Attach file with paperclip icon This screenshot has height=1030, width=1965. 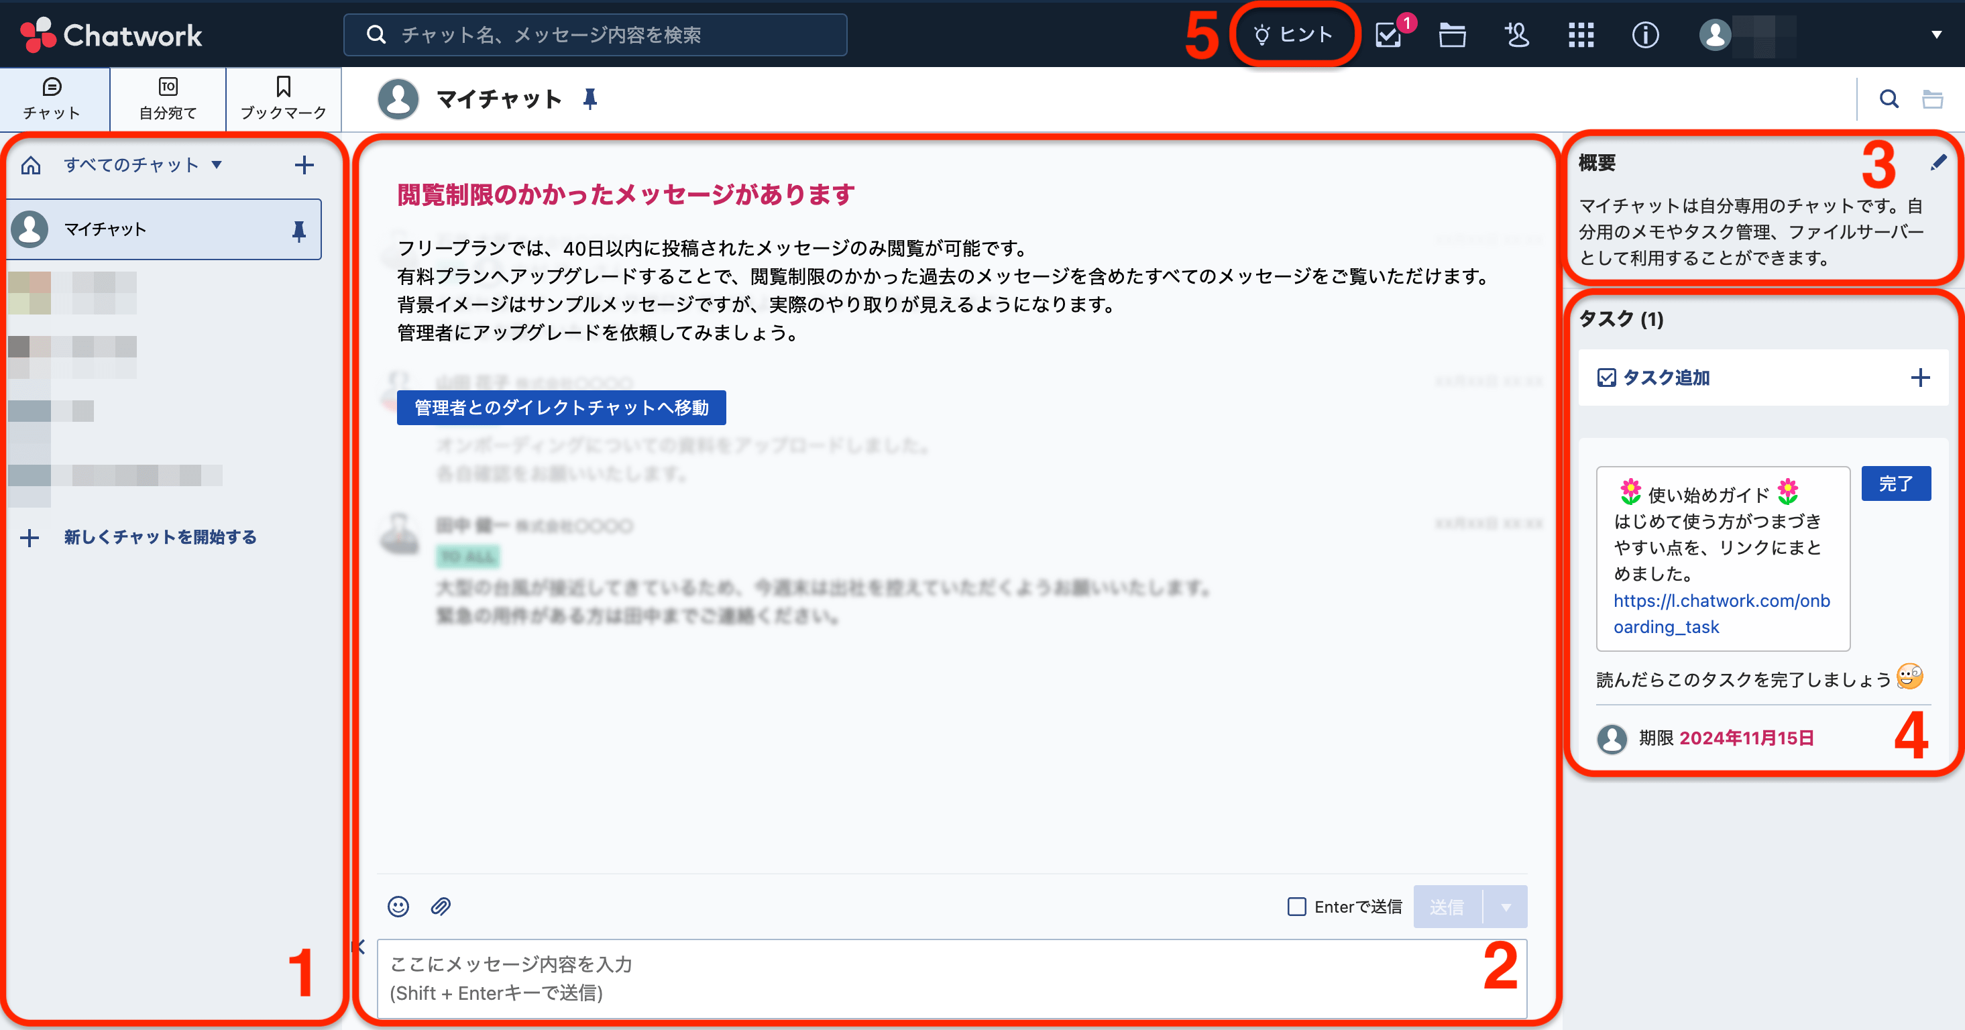[x=441, y=907]
